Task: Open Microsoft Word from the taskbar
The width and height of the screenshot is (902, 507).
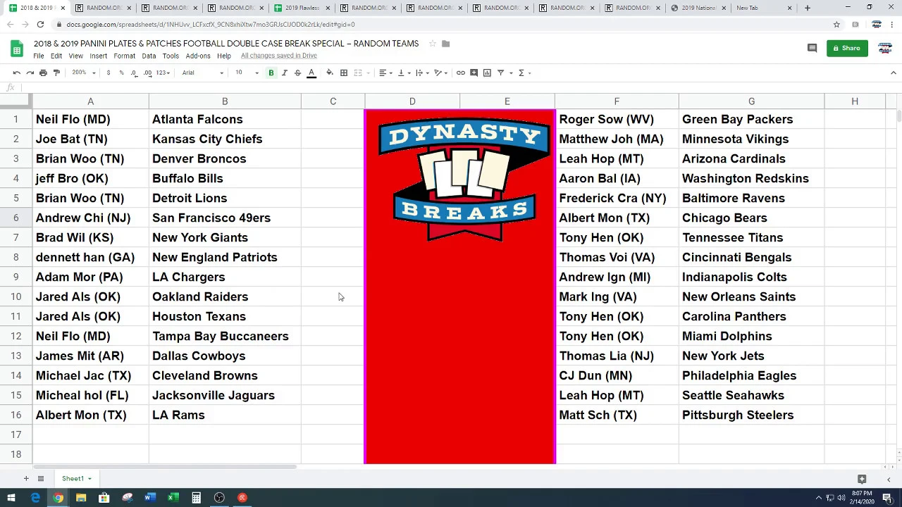Action: pyautogui.click(x=149, y=498)
